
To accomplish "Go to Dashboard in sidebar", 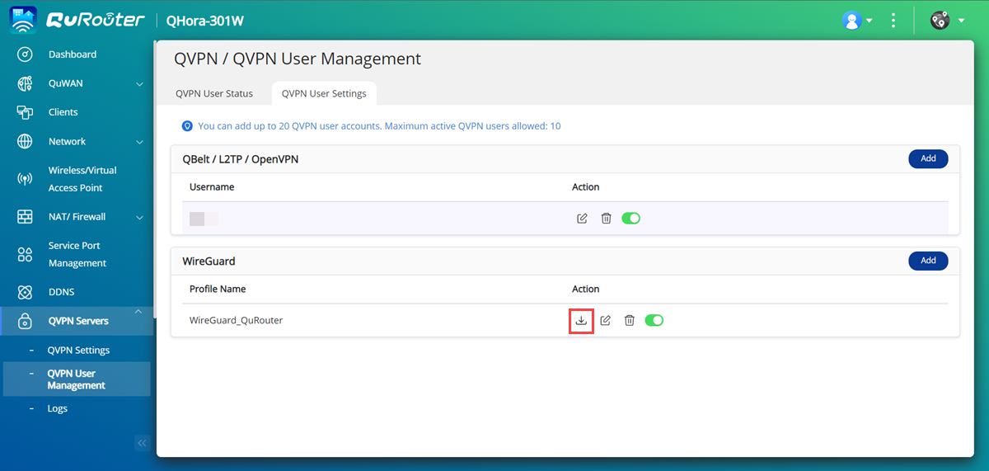I will click(73, 54).
